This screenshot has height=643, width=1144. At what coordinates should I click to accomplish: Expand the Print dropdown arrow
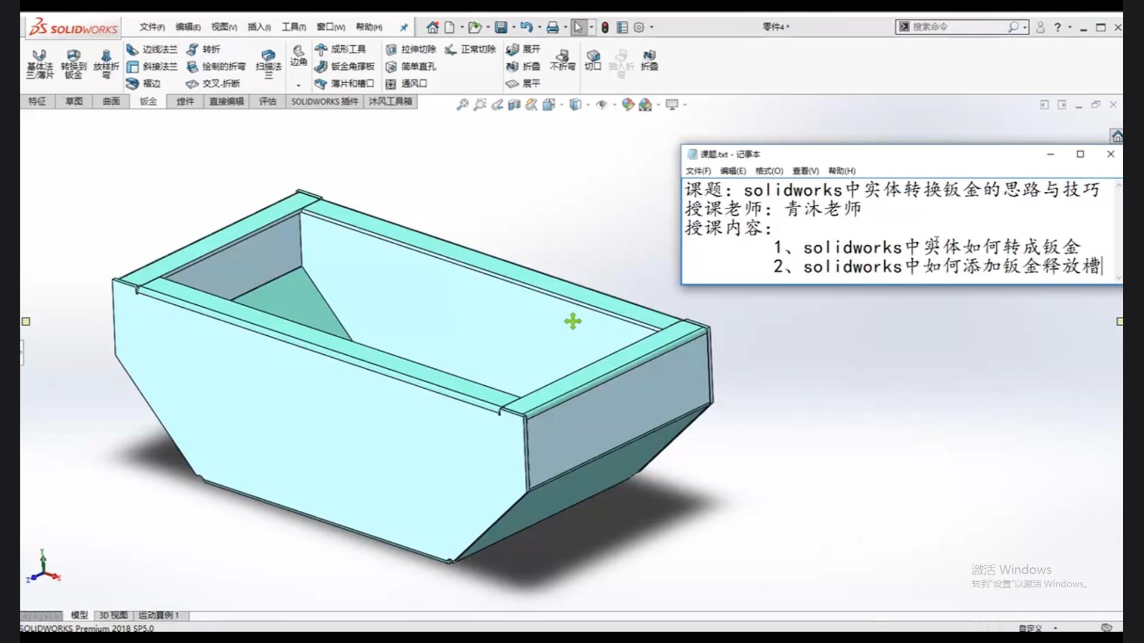[x=565, y=27]
